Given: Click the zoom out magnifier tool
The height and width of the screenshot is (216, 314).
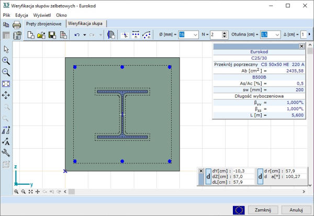Looking at the screenshot, I should click(6, 72).
